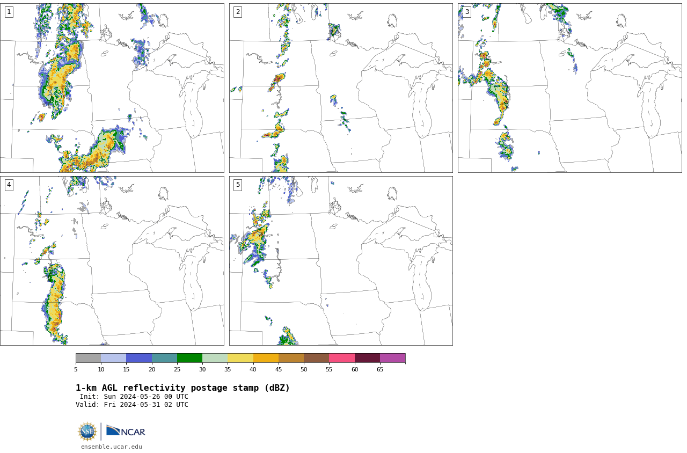This screenshot has width=687, height=453.
Task: Click the purple 65+ dBZ swatch
Action: pyautogui.click(x=393, y=358)
